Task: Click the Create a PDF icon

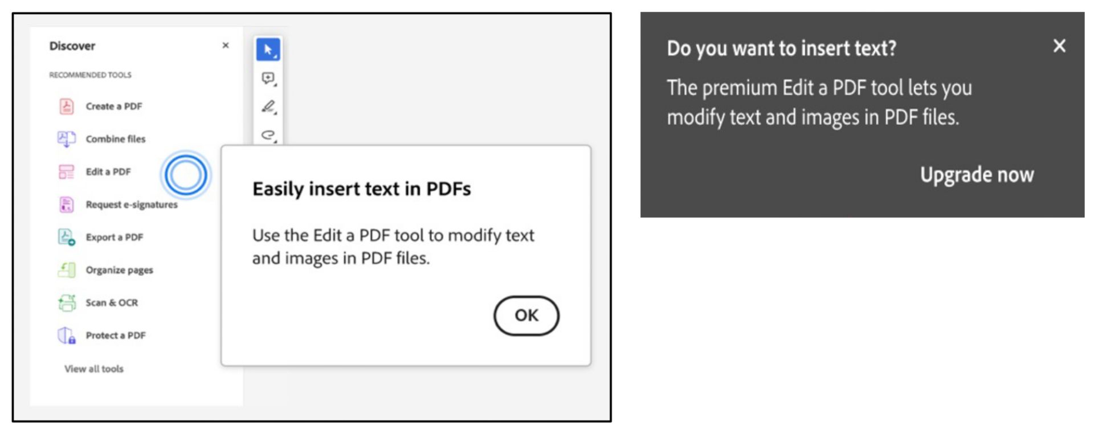Action: tap(67, 106)
